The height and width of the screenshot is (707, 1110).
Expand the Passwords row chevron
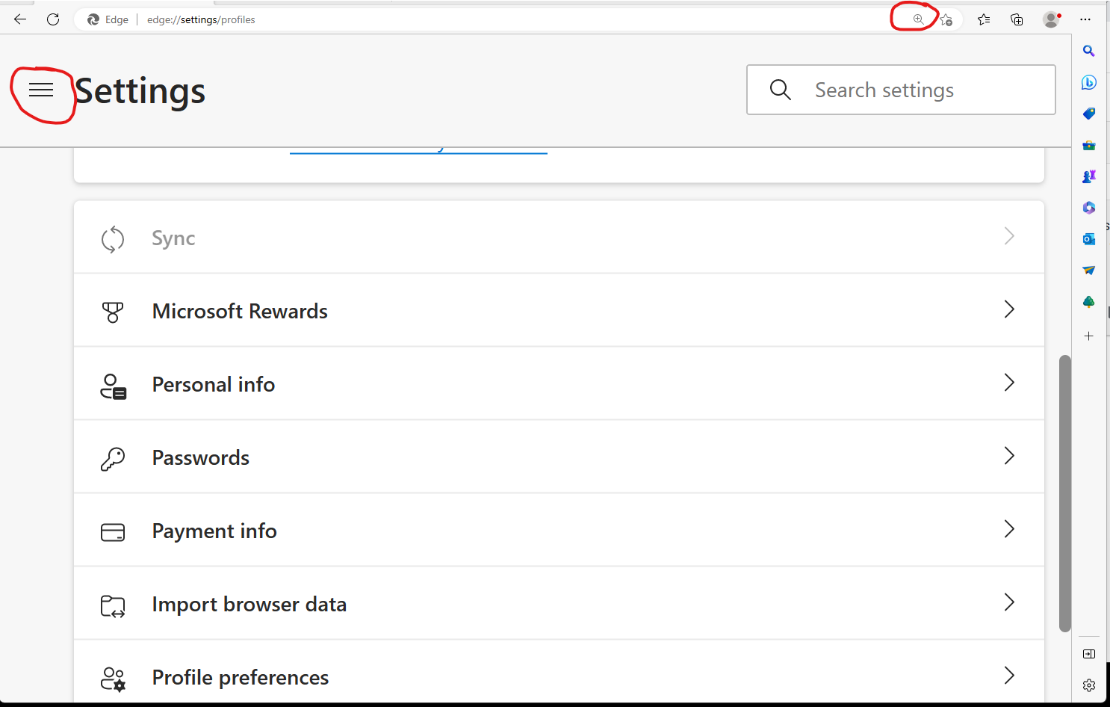[1009, 456]
